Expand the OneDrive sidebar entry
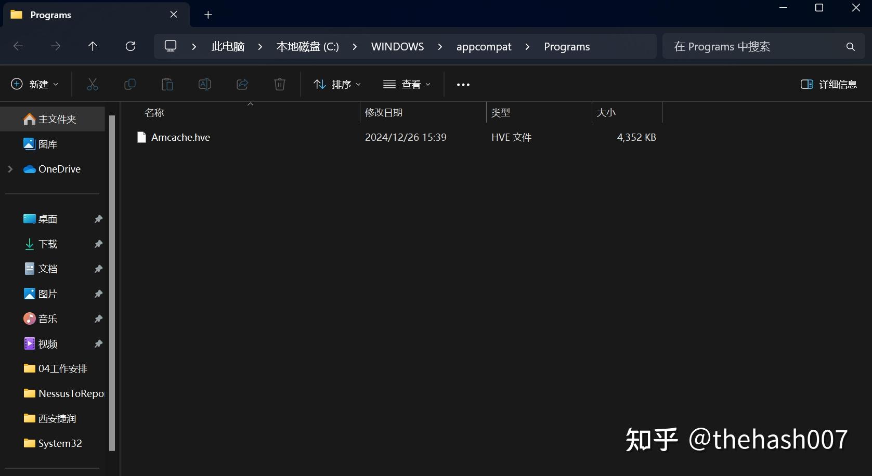872x476 pixels. [9, 169]
